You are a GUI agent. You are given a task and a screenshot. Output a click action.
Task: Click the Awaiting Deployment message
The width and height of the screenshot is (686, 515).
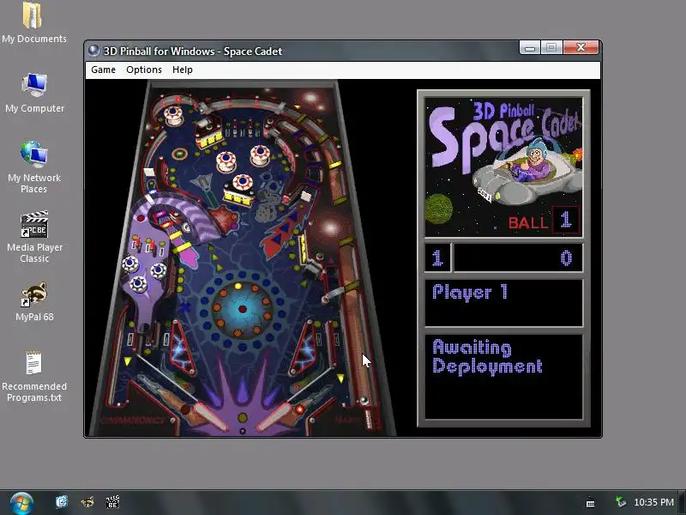pyautogui.click(x=487, y=357)
